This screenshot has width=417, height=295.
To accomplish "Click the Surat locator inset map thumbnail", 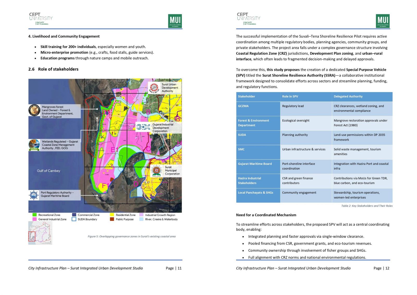I will coord(40,233).
